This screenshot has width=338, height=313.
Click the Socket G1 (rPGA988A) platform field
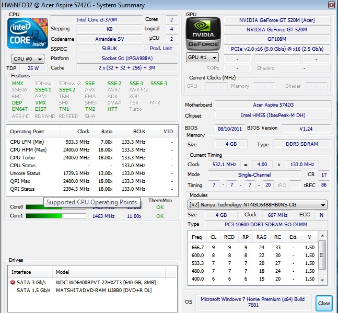(127, 59)
